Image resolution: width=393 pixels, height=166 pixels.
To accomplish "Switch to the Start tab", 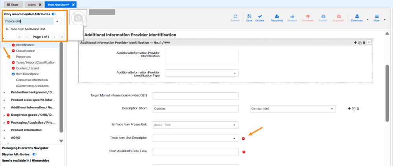I will [13, 5].
